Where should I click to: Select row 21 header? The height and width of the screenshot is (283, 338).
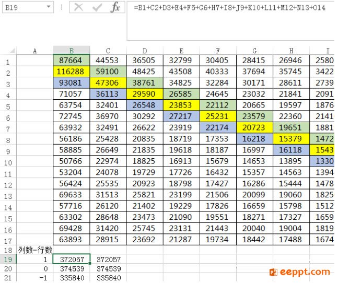coord(8,278)
